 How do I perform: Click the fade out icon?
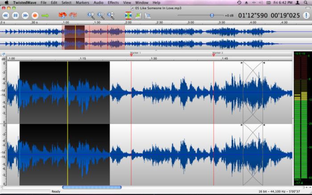pos(148,16)
